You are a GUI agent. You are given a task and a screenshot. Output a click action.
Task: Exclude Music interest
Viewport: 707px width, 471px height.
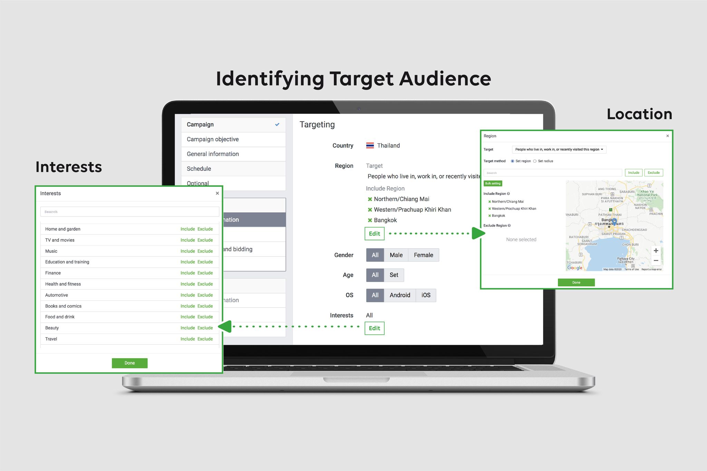[x=205, y=251]
